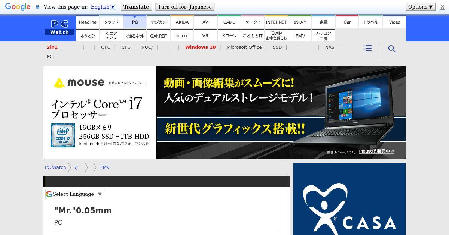Click the Microsoft Office topic link
This screenshot has width=449, height=235.
point(244,47)
